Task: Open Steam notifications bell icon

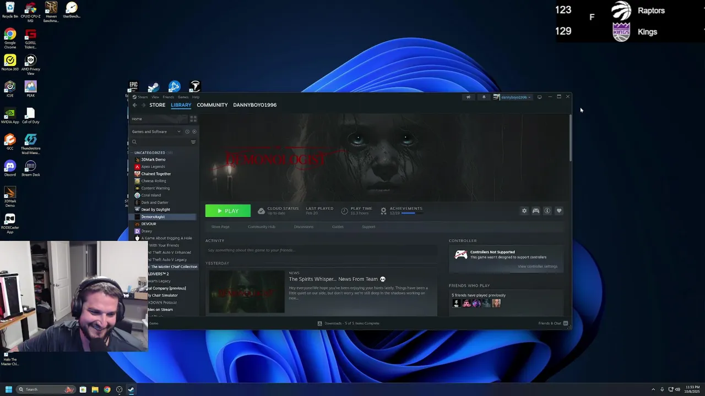Action: click(484, 97)
